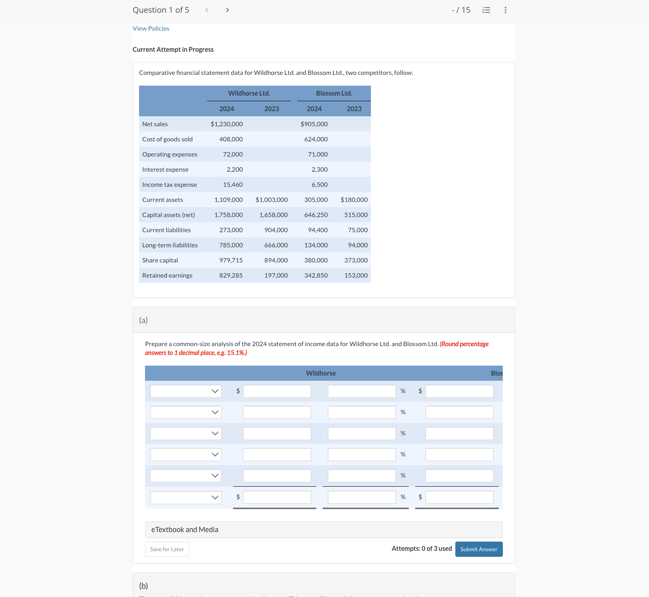Open section (a) heading link

tap(143, 320)
